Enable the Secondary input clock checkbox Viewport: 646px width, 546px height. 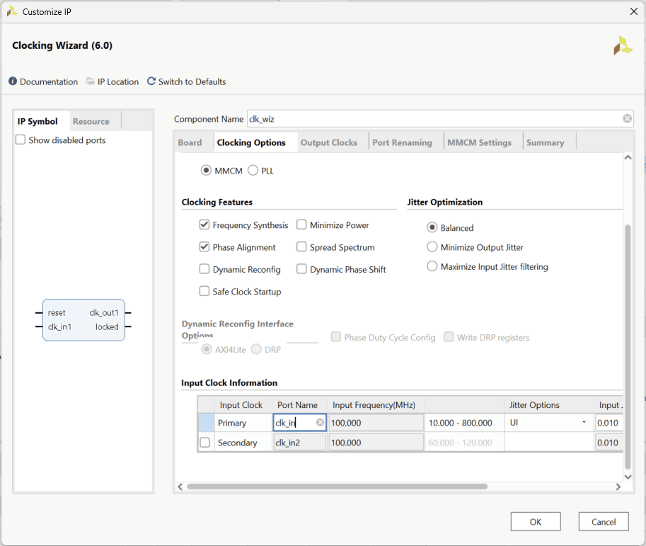205,443
